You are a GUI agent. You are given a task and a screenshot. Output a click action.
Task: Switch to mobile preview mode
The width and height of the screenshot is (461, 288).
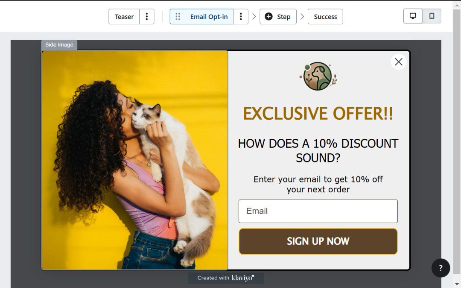pyautogui.click(x=432, y=16)
